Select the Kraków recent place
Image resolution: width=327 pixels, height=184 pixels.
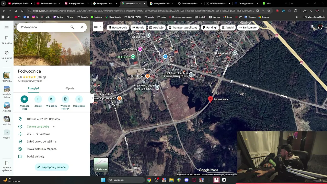click(x=7, y=121)
